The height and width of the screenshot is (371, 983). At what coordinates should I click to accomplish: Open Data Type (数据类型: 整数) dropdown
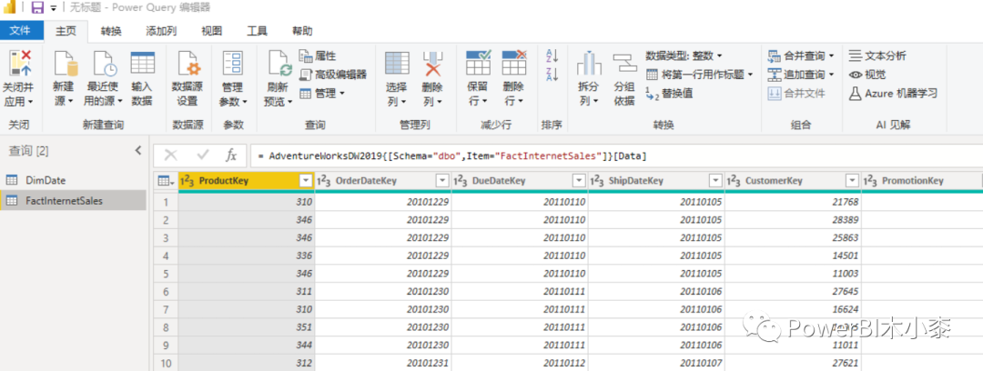(x=684, y=55)
